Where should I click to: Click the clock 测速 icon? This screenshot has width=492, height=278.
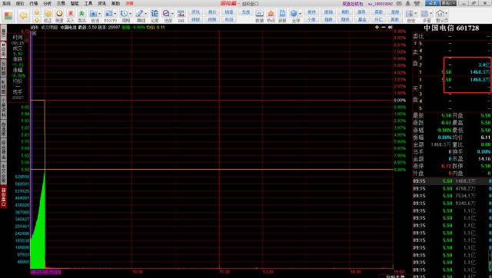[x=59, y=15]
